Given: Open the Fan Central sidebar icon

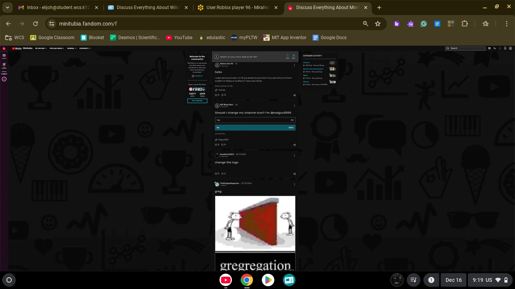Looking at the screenshot, I should click(4, 65).
